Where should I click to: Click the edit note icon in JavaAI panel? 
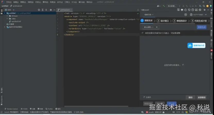click(196, 10)
